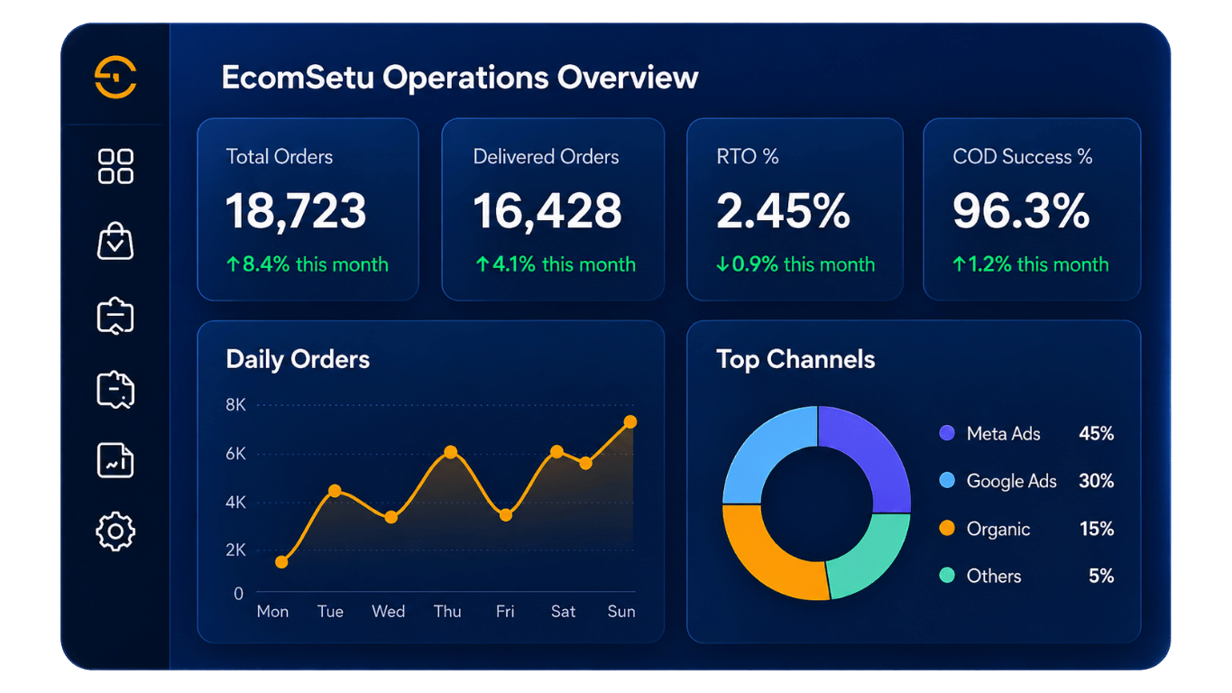The height and width of the screenshot is (693, 1232).
Task: Click the 8K axis label
Action: 236,405
